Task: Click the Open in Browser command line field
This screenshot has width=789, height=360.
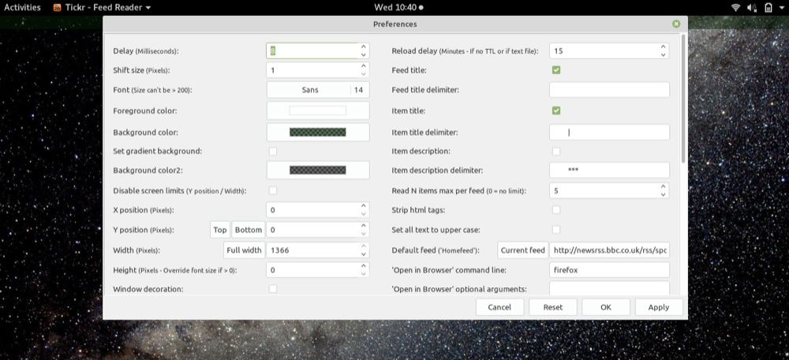Action: (609, 270)
